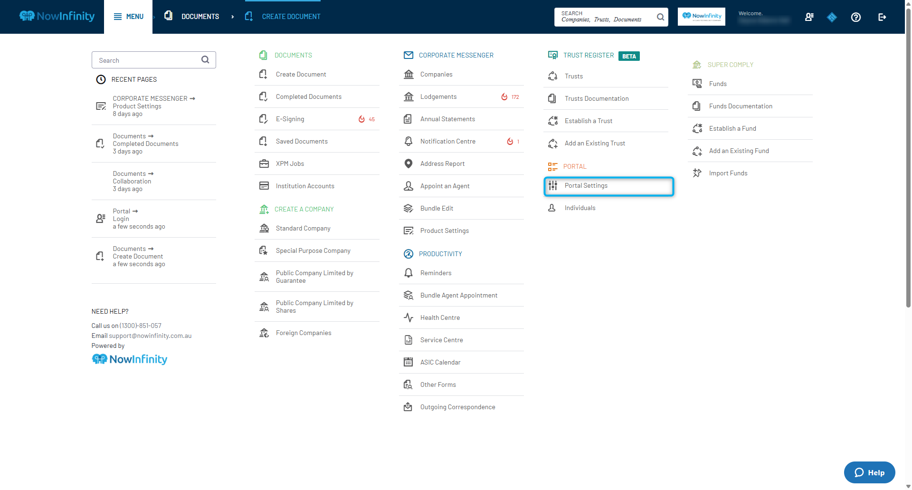Open the help question mark icon
Screen dimensions: 912x490
click(x=856, y=17)
